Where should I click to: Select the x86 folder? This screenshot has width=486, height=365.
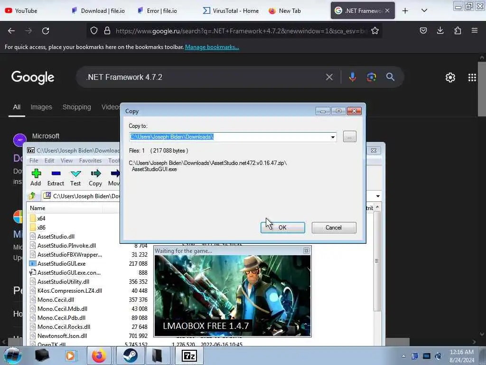pyautogui.click(x=38, y=228)
